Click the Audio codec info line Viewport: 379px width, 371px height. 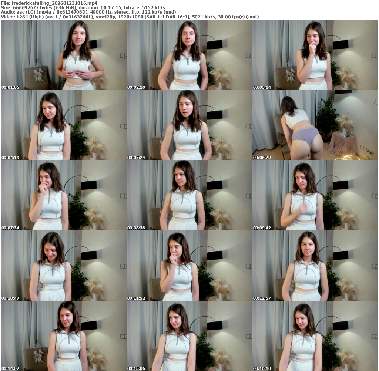point(88,12)
